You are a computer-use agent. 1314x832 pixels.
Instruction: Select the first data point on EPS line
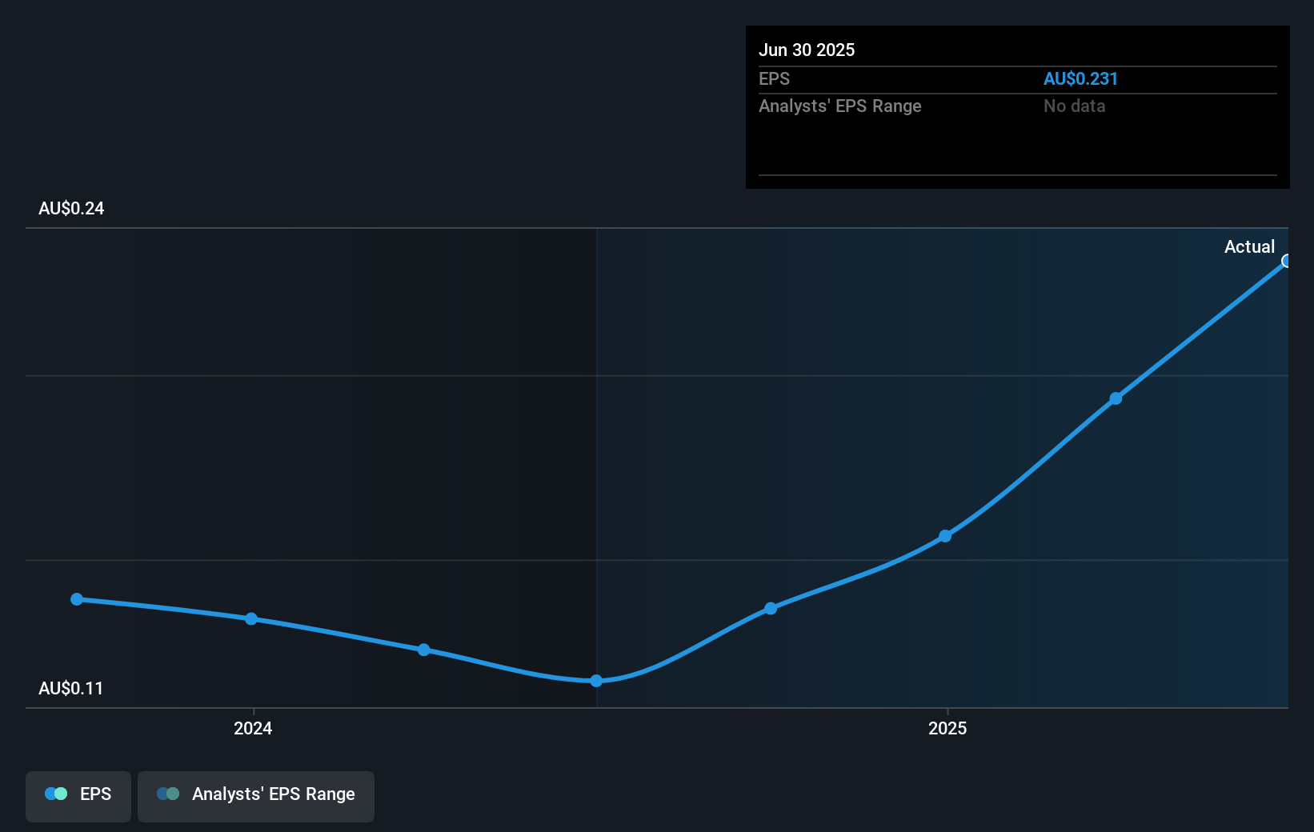coord(77,599)
